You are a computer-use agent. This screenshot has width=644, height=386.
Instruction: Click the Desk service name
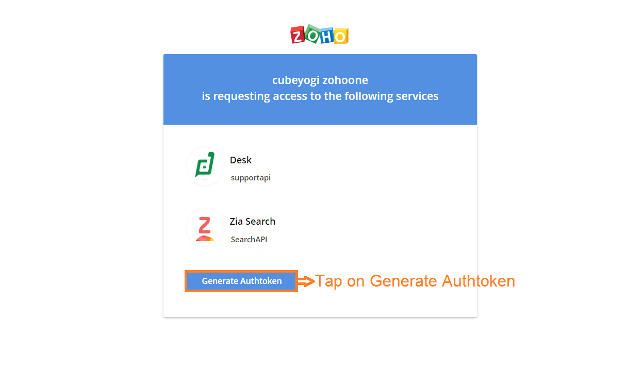tap(241, 160)
